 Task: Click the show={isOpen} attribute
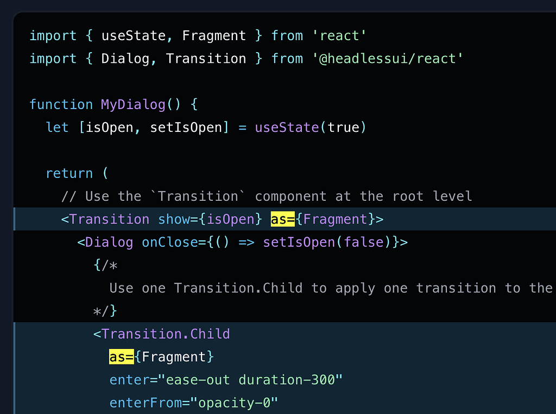(210, 219)
